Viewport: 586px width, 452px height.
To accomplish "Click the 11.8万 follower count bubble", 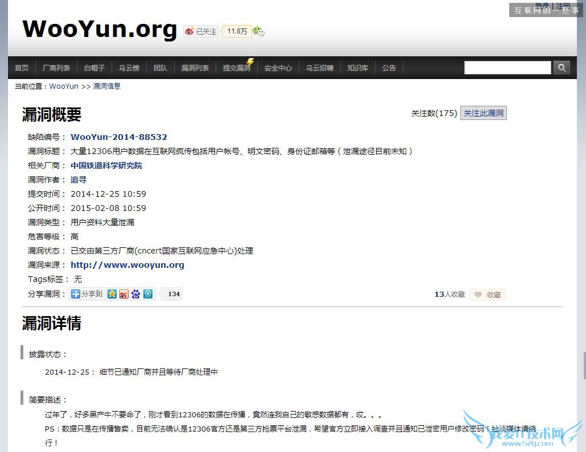I will point(237,31).
